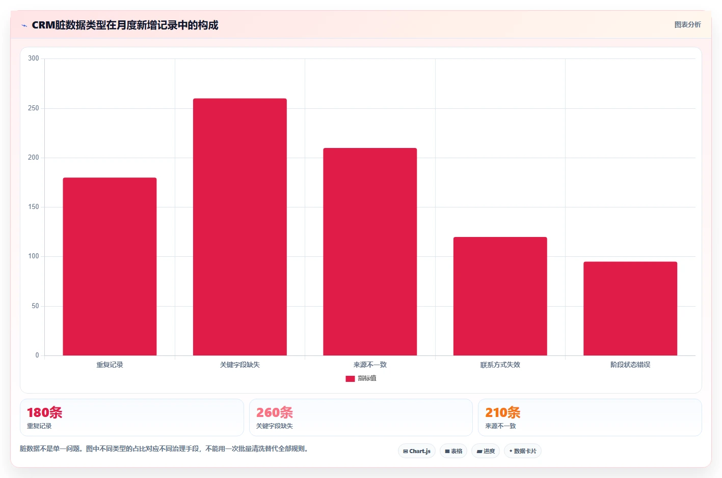This screenshot has height=478, width=722.
Task: Click the Chart.js tag chip
Action: click(417, 451)
